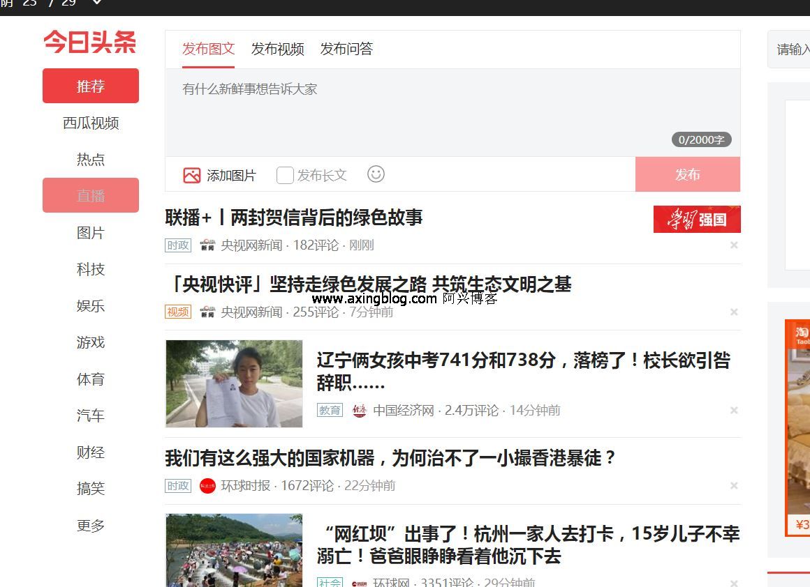This screenshot has width=810, height=587.
Task: Open article 辽宁俩女孩中考741分和738分
Action: [523, 372]
